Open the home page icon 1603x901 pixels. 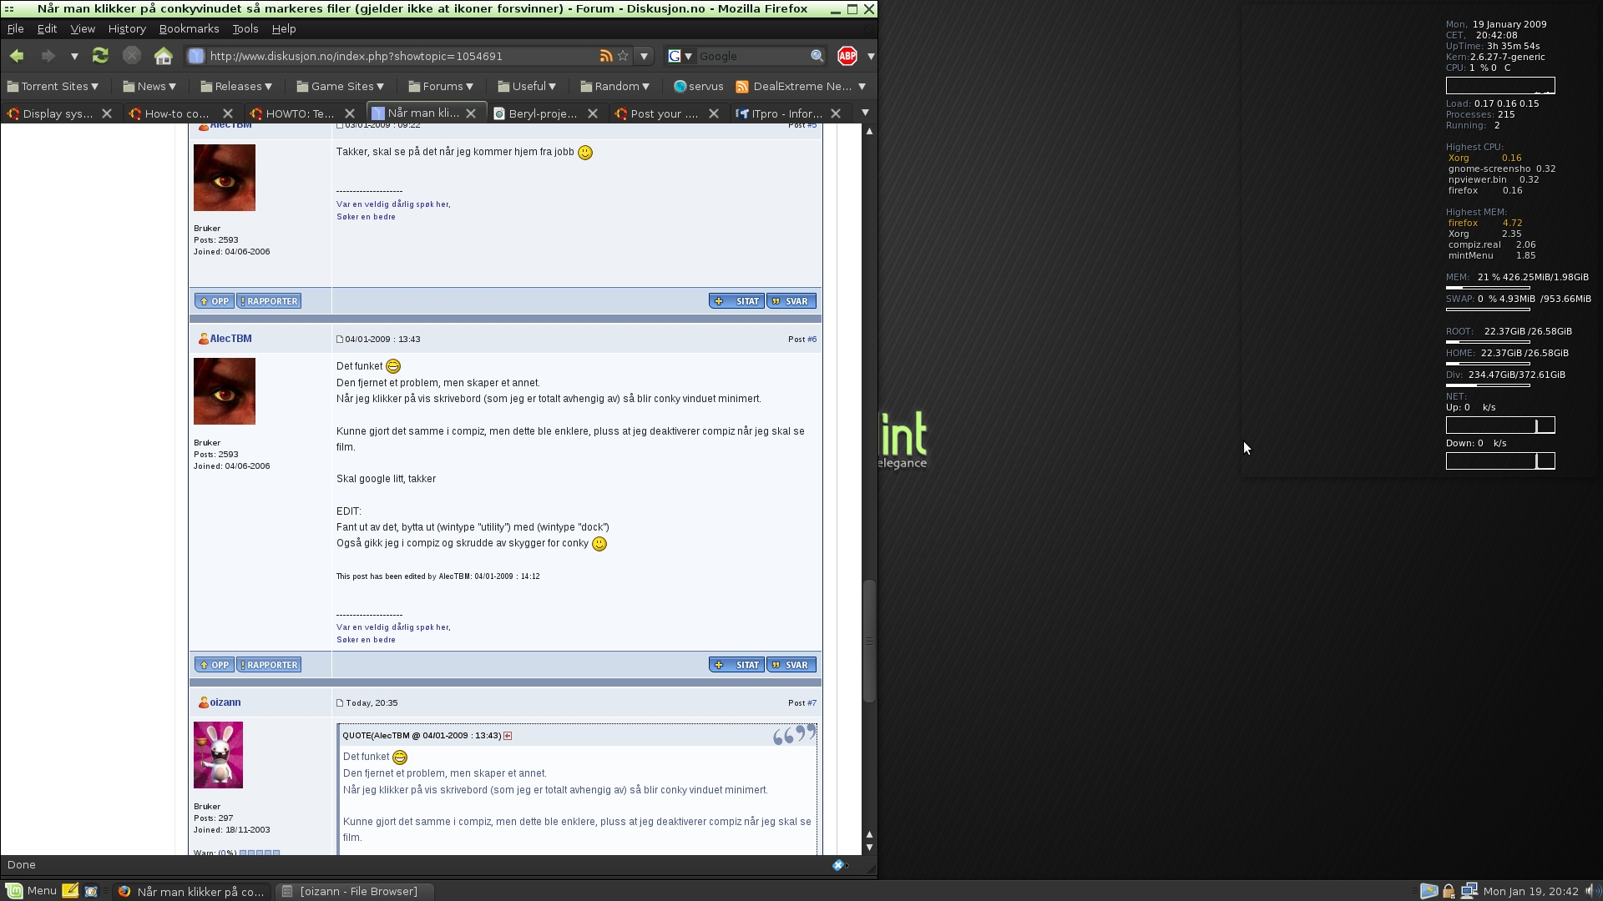click(164, 56)
